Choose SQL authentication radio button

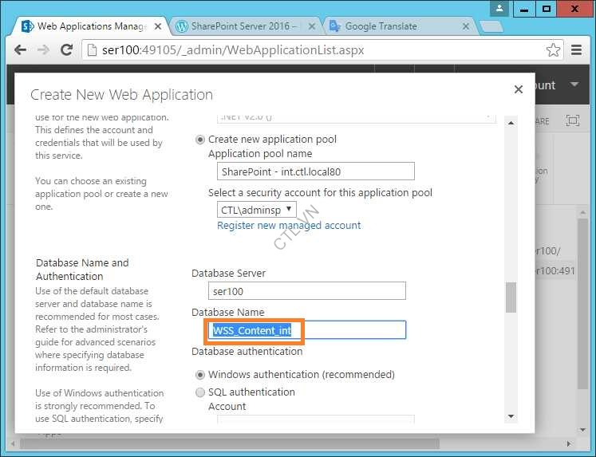click(200, 392)
